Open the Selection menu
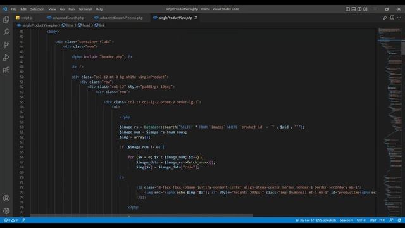The image size is (405, 228). 37,9
